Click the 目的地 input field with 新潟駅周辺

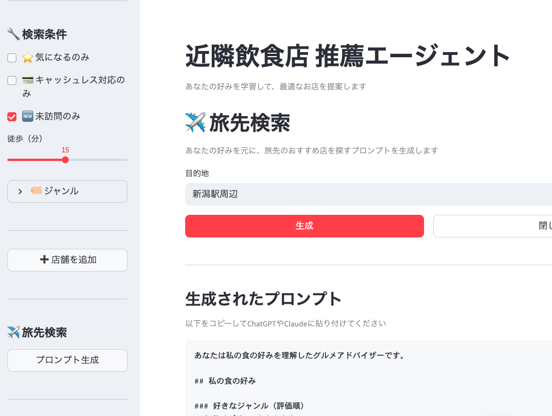point(369,194)
